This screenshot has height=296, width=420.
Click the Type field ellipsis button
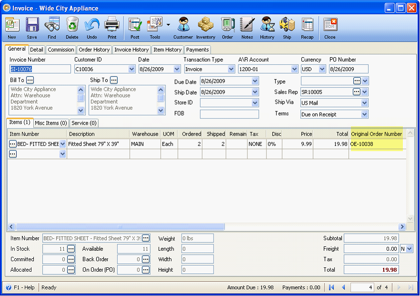[x=357, y=81]
